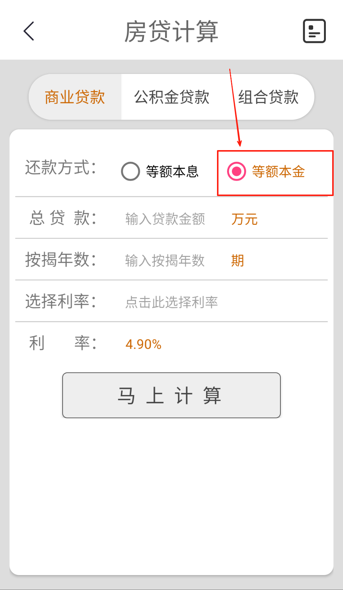Click the 输入按揭年数 input field
The height and width of the screenshot is (590, 343).
[x=165, y=261]
